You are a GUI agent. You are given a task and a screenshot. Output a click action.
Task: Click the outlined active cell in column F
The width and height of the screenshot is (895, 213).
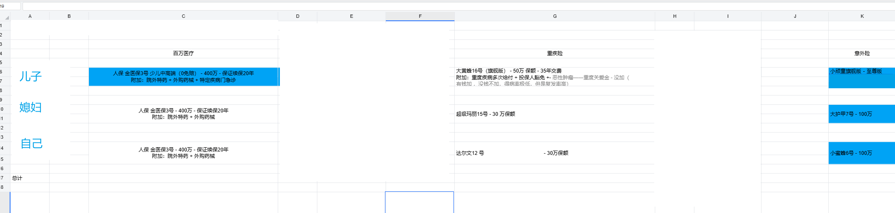pos(419,202)
